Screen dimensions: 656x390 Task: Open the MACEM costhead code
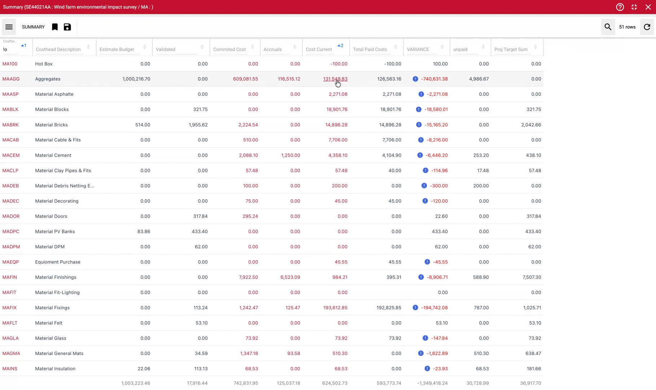tap(11, 155)
